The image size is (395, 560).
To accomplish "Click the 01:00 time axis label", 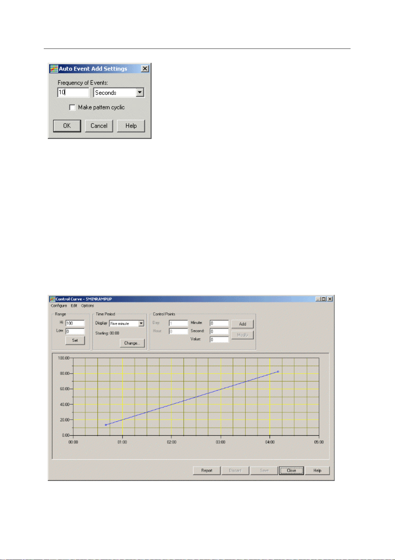I will tap(122, 442).
